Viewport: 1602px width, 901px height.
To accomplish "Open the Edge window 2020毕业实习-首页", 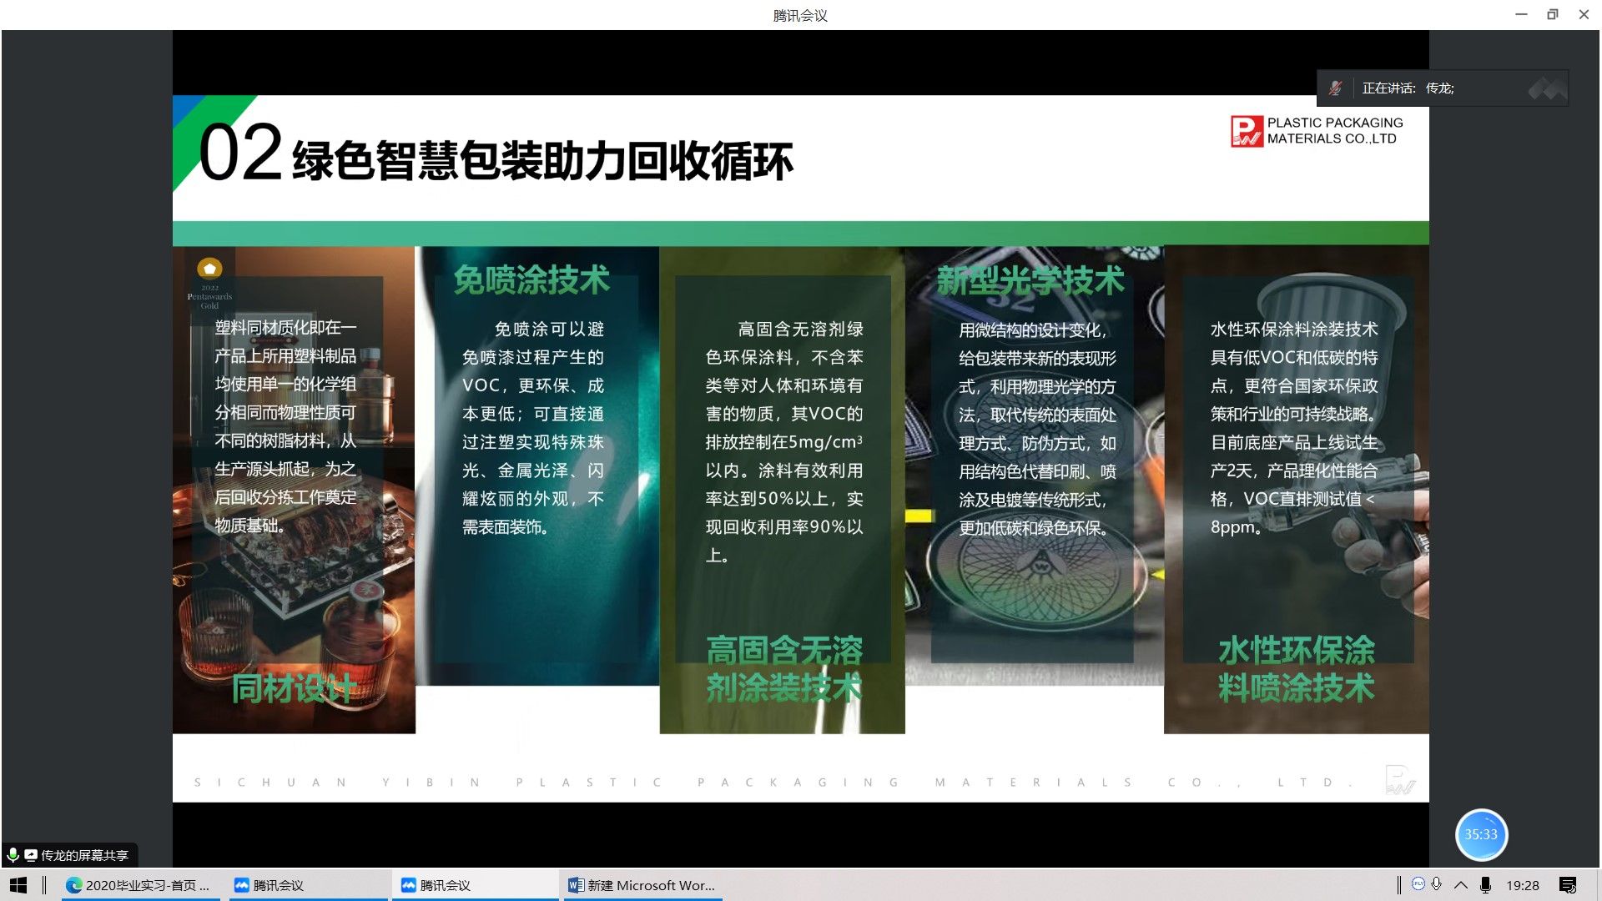I will point(139,885).
